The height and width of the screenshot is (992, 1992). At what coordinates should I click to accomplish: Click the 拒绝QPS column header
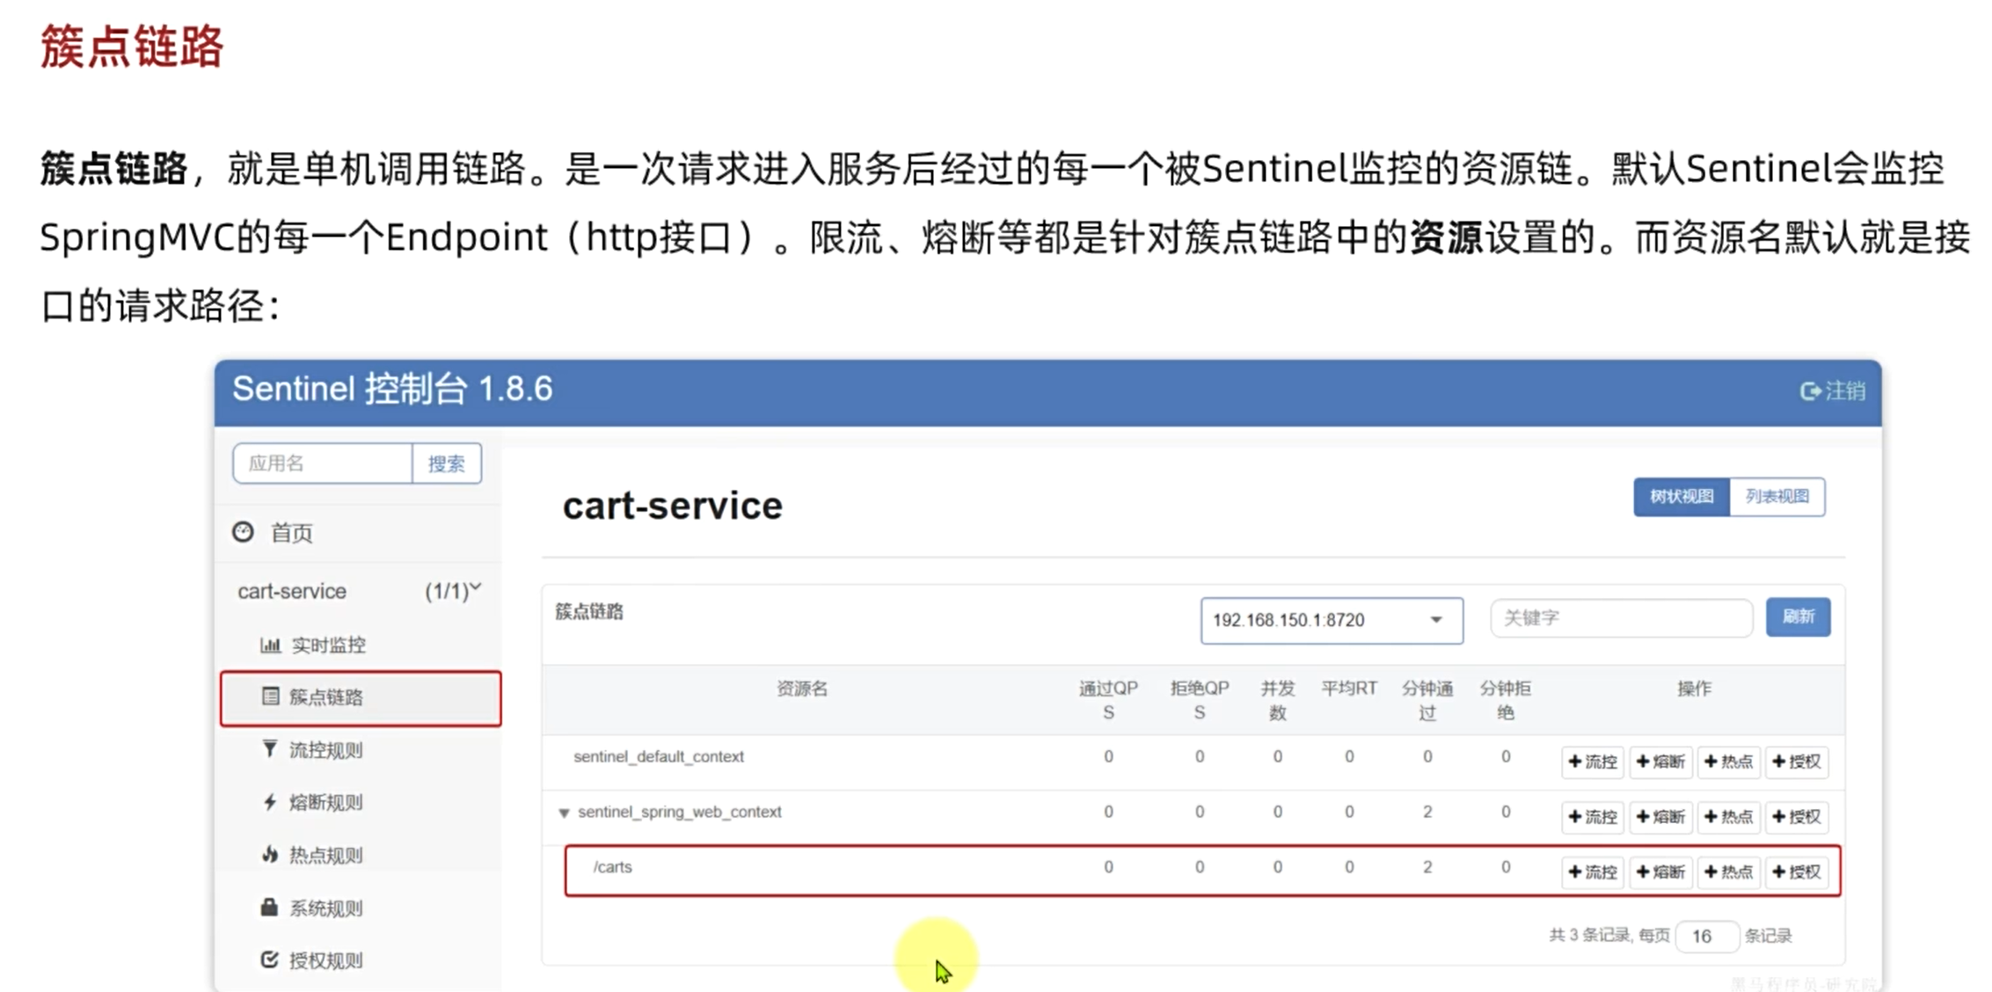click(1200, 700)
